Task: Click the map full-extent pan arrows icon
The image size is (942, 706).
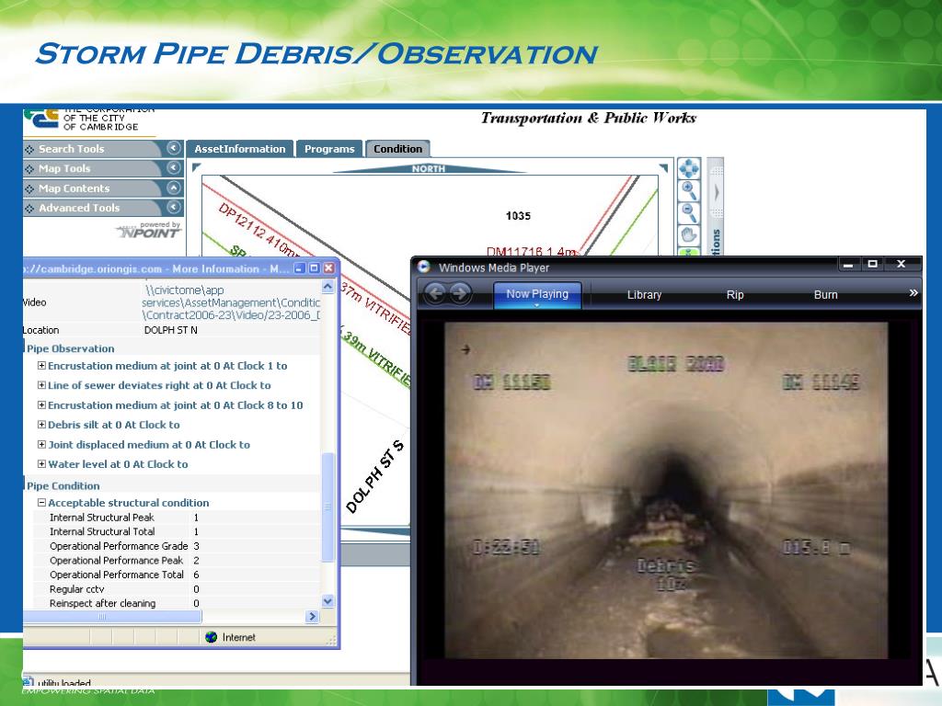Action: (x=688, y=169)
